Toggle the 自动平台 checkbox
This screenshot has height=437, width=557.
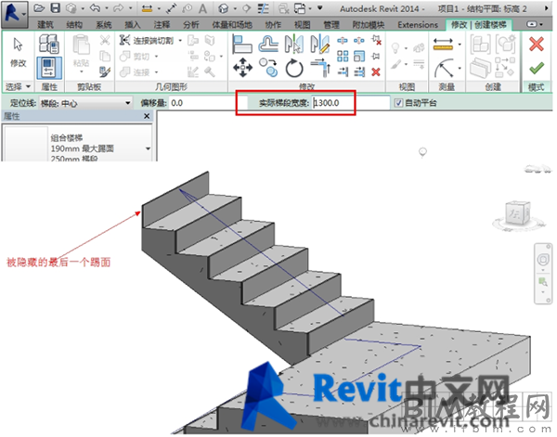point(398,103)
